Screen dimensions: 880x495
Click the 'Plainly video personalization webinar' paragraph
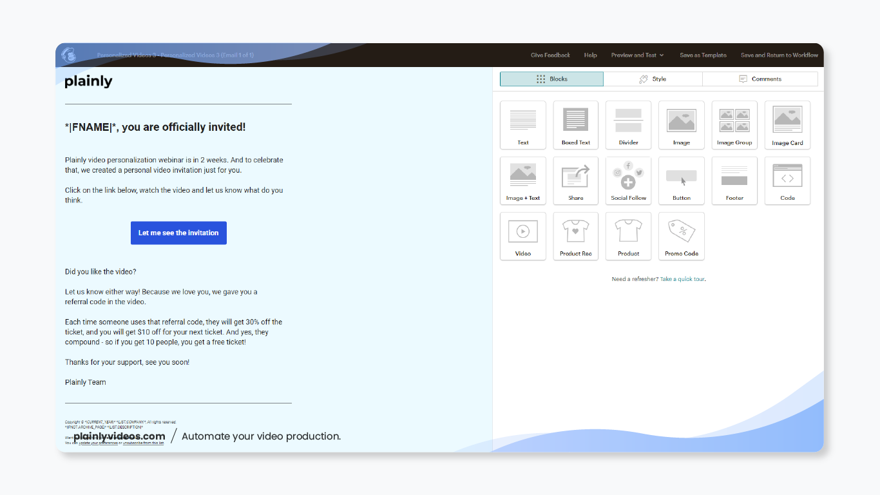tap(174, 165)
